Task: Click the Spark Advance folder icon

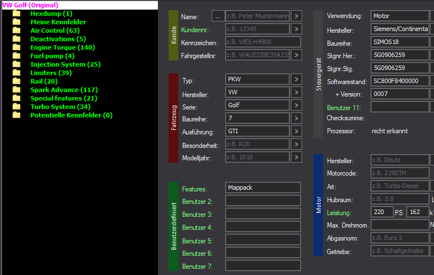Action: pyautogui.click(x=16, y=90)
